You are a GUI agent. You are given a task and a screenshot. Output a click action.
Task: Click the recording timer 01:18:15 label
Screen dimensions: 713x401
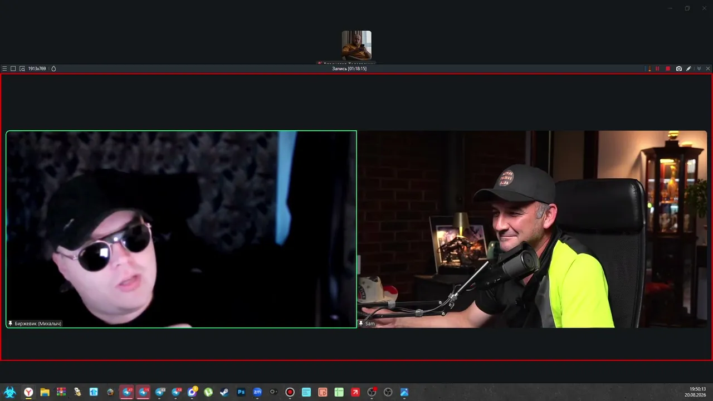(x=349, y=69)
